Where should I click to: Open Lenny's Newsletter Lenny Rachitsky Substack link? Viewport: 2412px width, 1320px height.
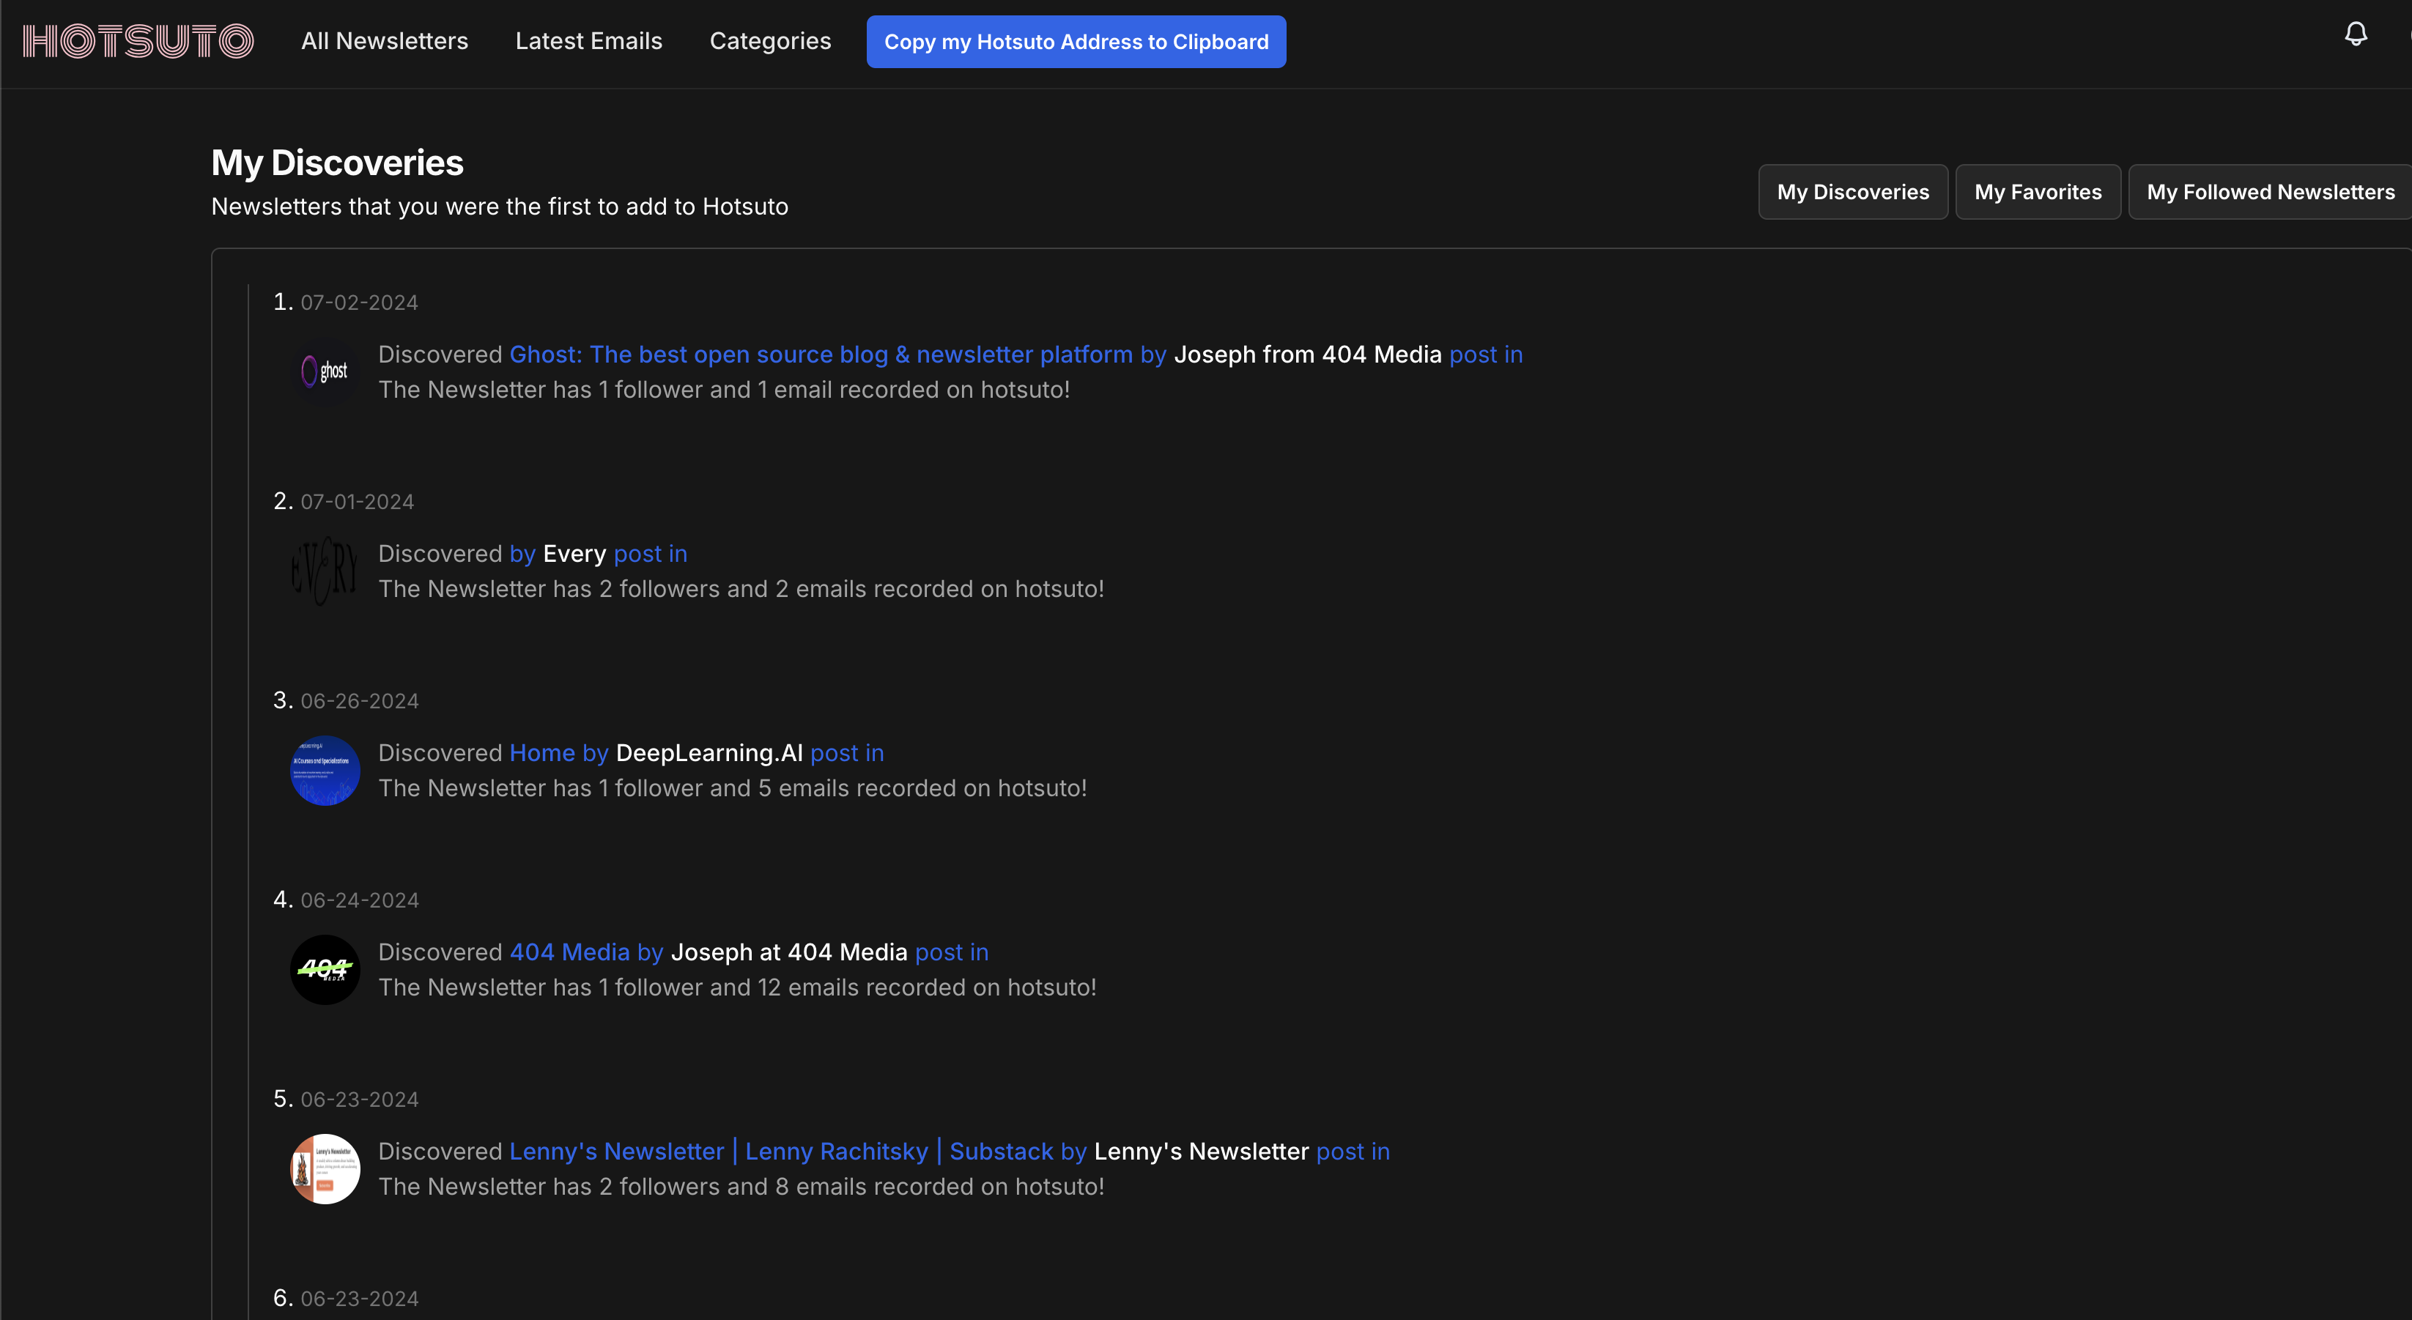point(781,1152)
